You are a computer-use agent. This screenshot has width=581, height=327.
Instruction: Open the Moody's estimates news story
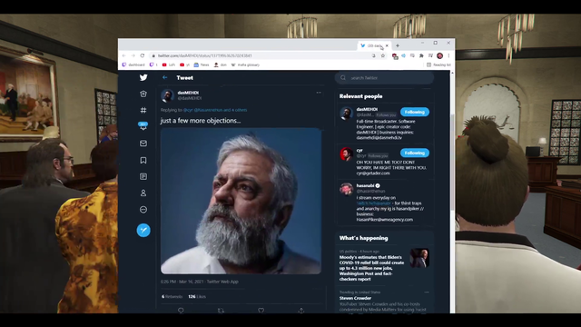pos(371,268)
